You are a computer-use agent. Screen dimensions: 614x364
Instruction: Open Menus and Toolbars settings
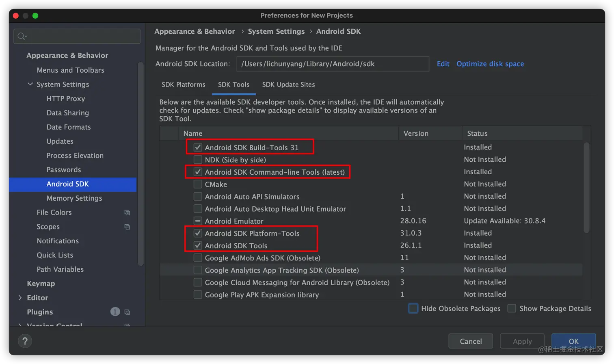click(71, 70)
